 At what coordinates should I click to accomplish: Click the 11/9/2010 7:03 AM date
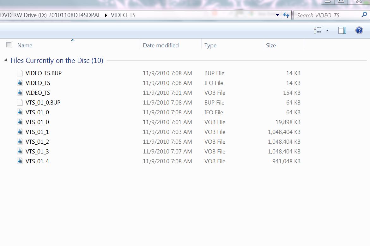(x=167, y=132)
